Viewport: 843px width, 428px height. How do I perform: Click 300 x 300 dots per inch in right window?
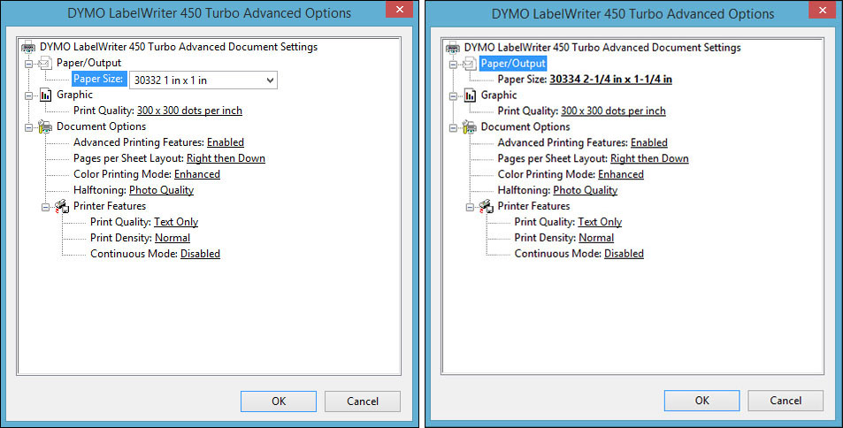click(613, 111)
